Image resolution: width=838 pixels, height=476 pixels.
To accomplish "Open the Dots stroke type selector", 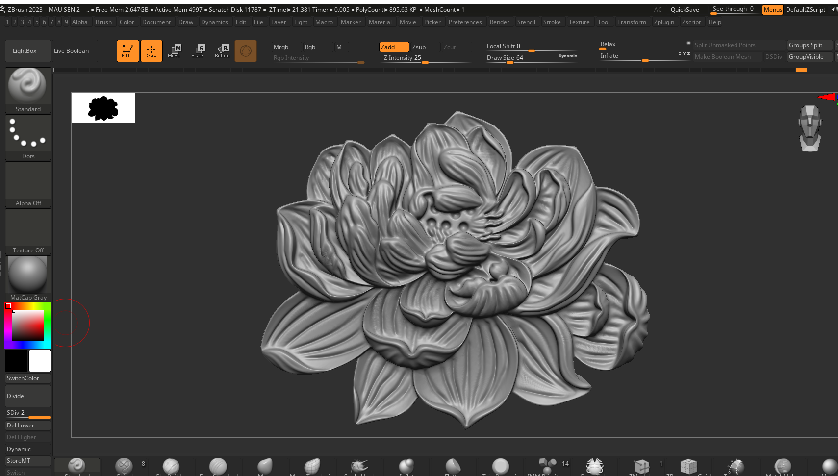I will [28, 137].
